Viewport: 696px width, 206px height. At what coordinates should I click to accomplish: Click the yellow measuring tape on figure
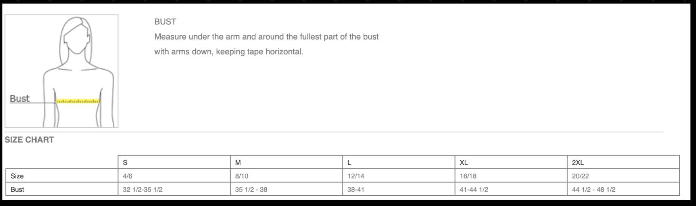77,101
